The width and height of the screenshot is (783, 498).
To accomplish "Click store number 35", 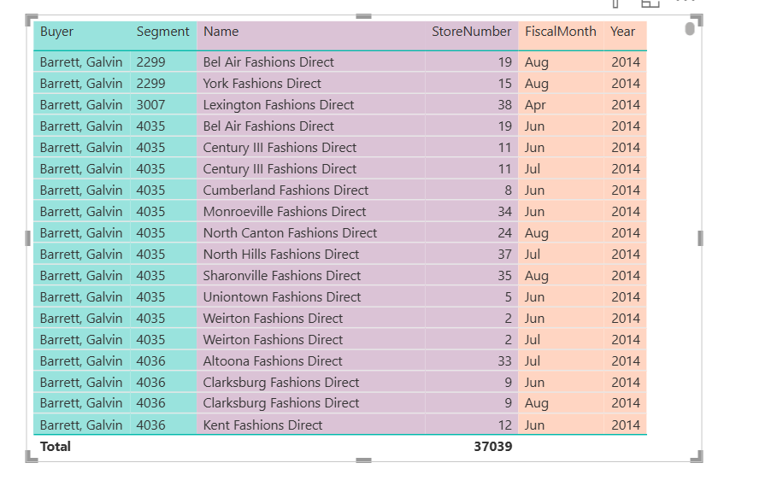I will tap(505, 275).
